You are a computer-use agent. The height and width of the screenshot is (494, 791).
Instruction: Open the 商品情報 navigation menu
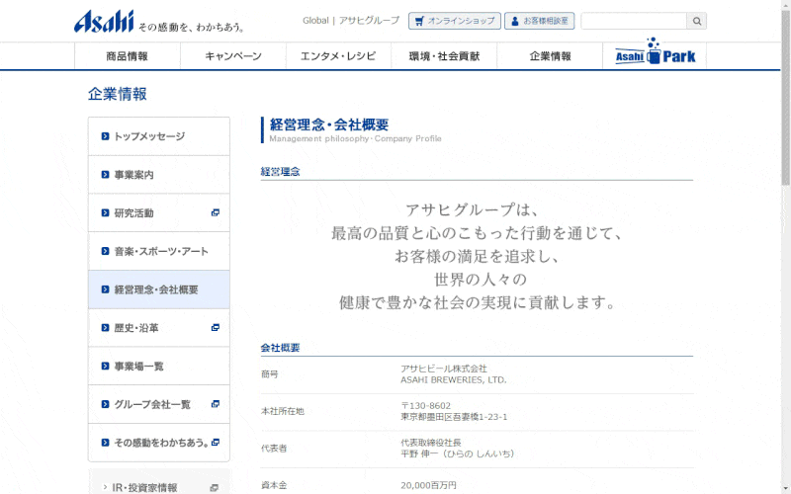pos(128,56)
